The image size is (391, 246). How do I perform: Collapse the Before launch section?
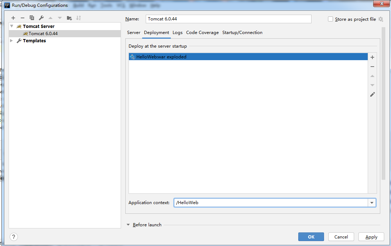[x=128, y=225]
